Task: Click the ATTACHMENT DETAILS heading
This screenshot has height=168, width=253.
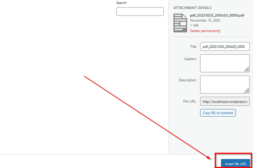Action: click(x=192, y=8)
